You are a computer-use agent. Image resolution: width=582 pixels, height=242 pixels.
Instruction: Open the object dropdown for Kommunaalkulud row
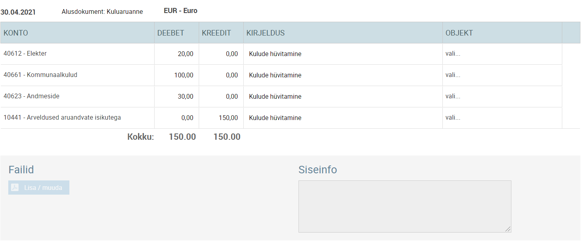click(453, 75)
